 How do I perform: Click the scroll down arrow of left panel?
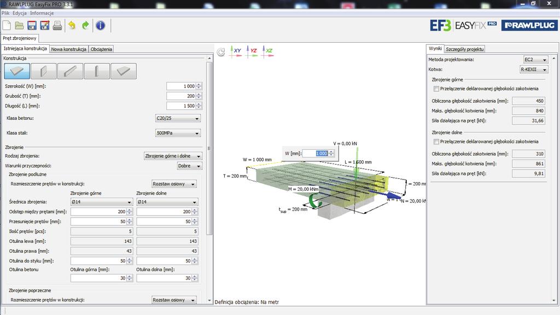click(x=209, y=300)
